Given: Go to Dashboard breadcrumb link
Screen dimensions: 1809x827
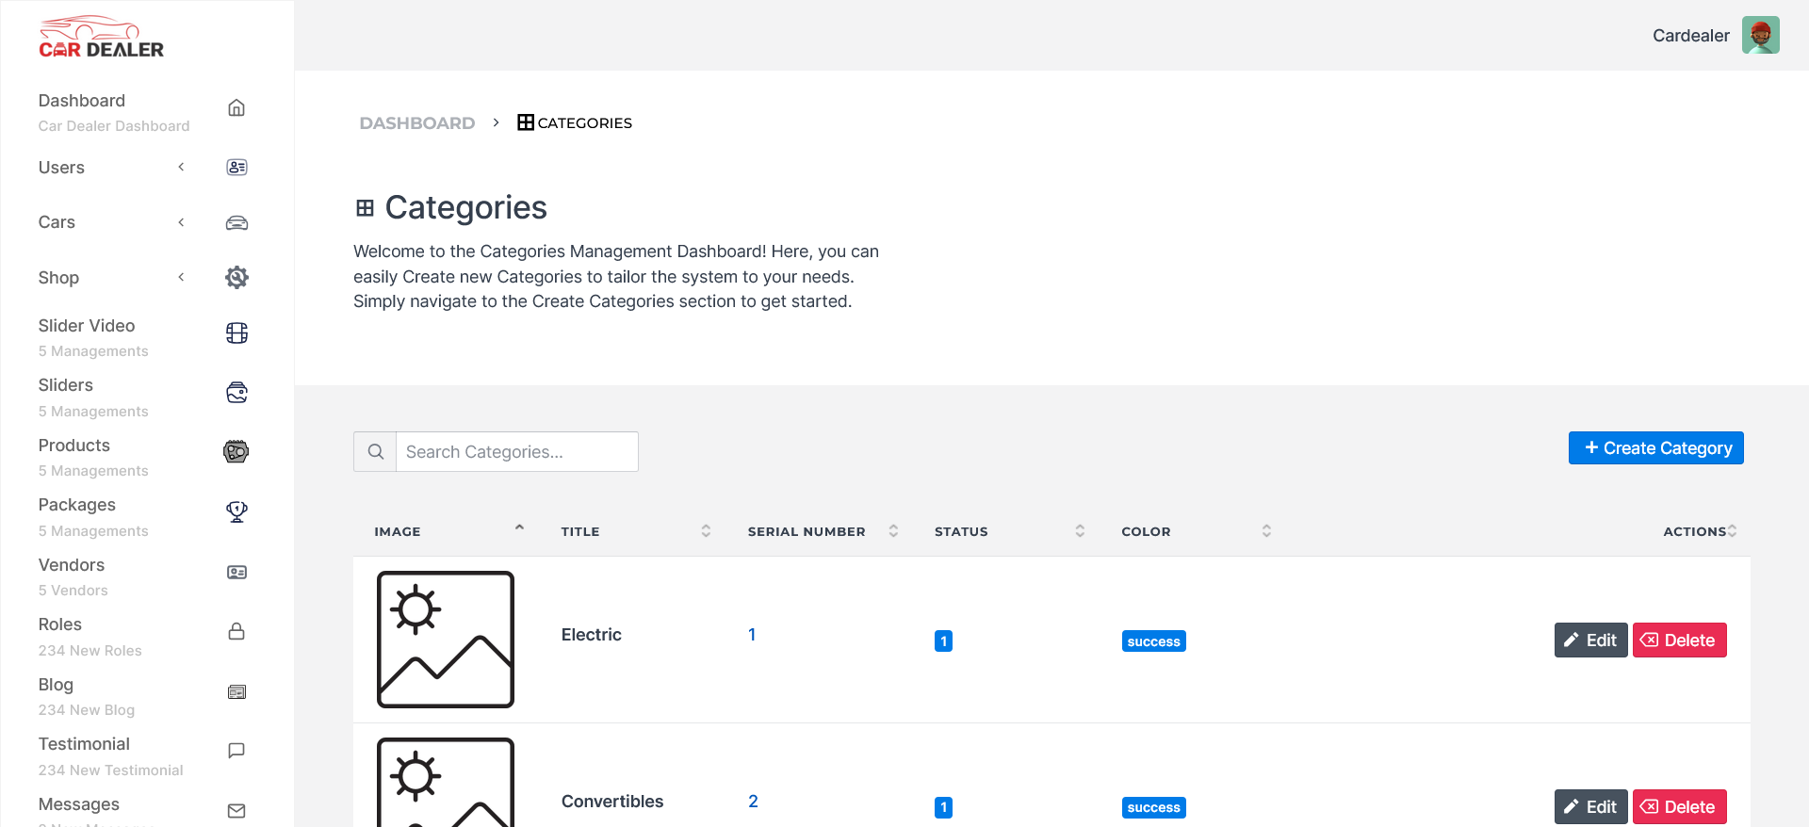Looking at the screenshot, I should pos(417,123).
